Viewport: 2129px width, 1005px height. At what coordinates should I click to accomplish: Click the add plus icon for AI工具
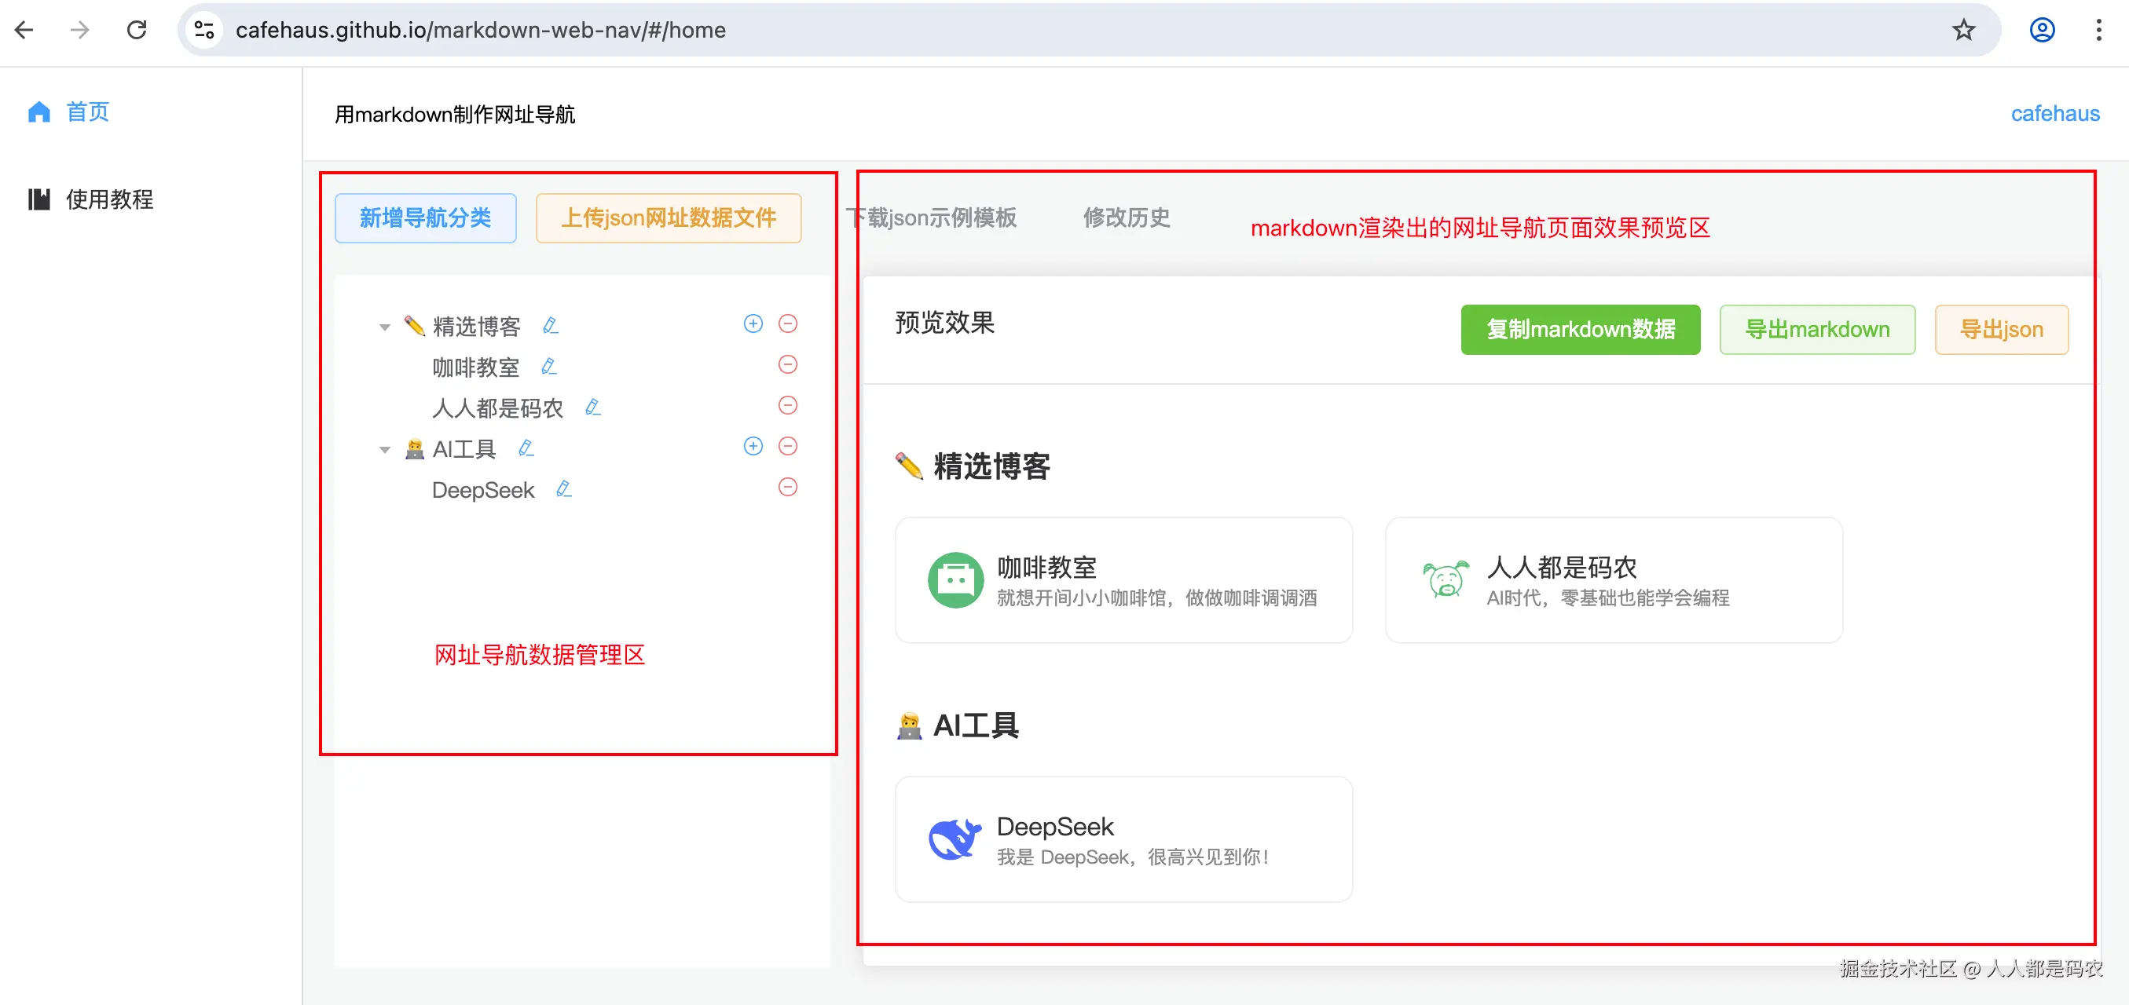753,446
